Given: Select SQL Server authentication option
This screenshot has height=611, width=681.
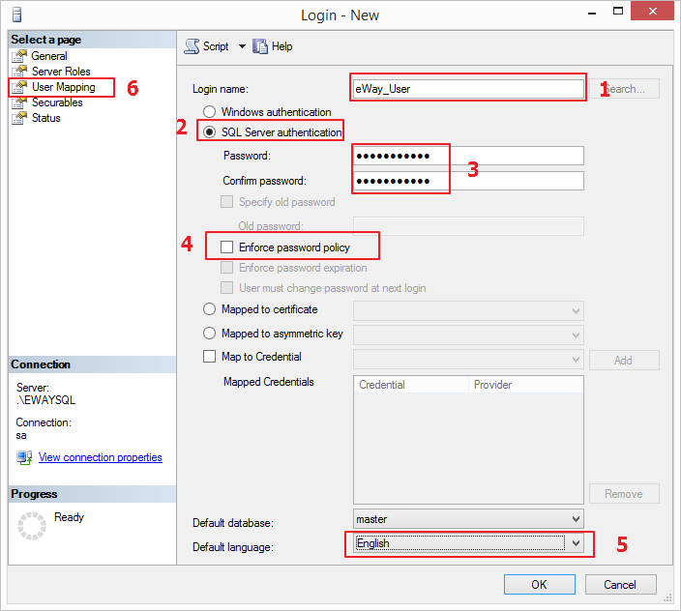Looking at the screenshot, I should 209,131.
